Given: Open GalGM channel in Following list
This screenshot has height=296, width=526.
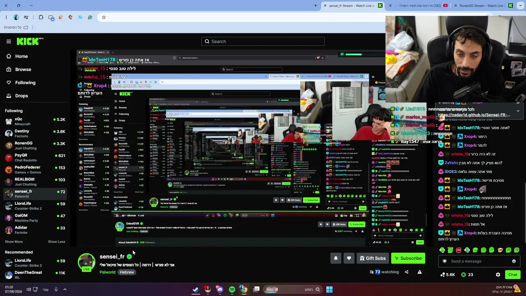Looking at the screenshot, I should tap(35, 217).
